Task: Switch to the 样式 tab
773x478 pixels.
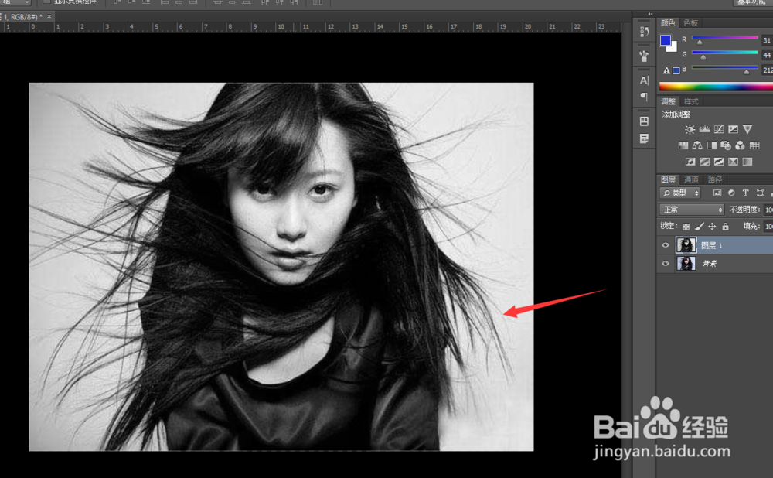Action: pos(691,101)
